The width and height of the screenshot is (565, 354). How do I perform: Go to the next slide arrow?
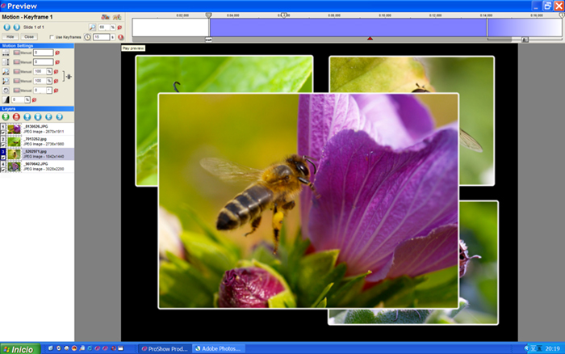coord(17,27)
